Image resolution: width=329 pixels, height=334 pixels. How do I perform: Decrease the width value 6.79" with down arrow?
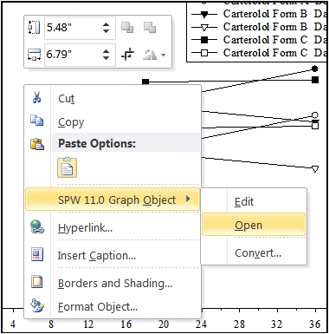[106, 57]
